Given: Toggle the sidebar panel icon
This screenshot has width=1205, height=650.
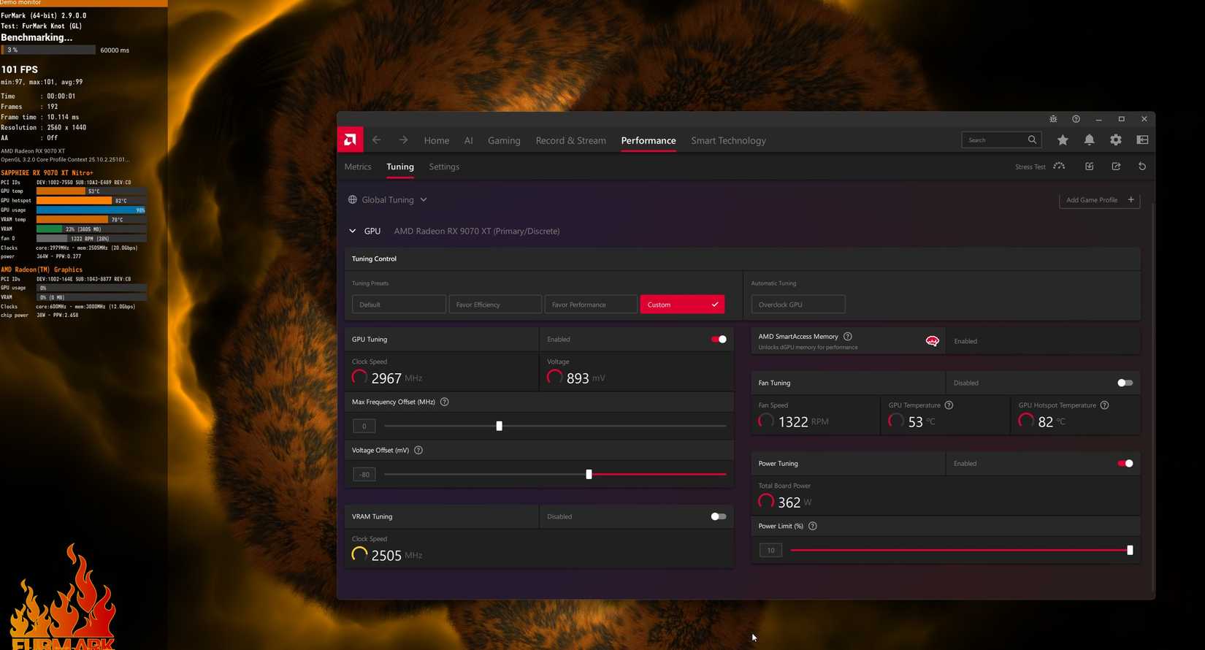Looking at the screenshot, I should coord(1142,139).
